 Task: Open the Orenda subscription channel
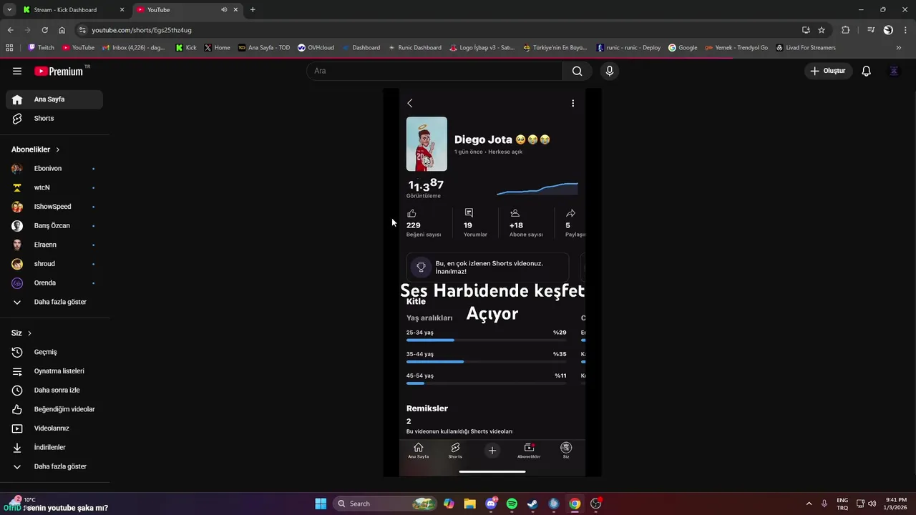tap(54, 283)
